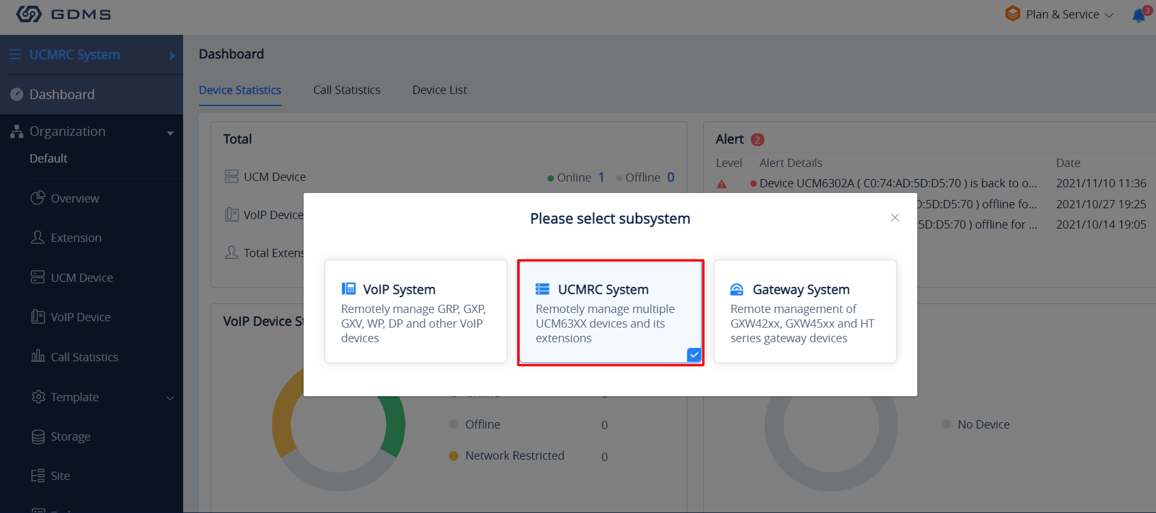1156x513 pixels.
Task: Expand the Template submenu chevron
Action: tap(170, 398)
